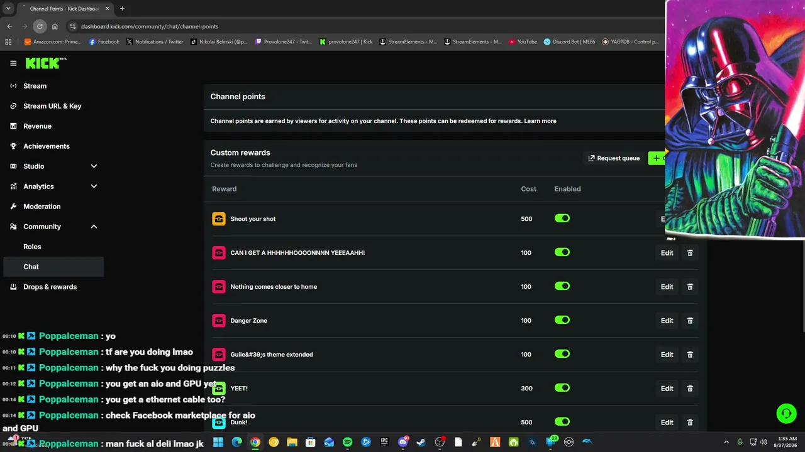Click the Revenue chart icon in sidebar
805x452 pixels.
pyautogui.click(x=13, y=126)
